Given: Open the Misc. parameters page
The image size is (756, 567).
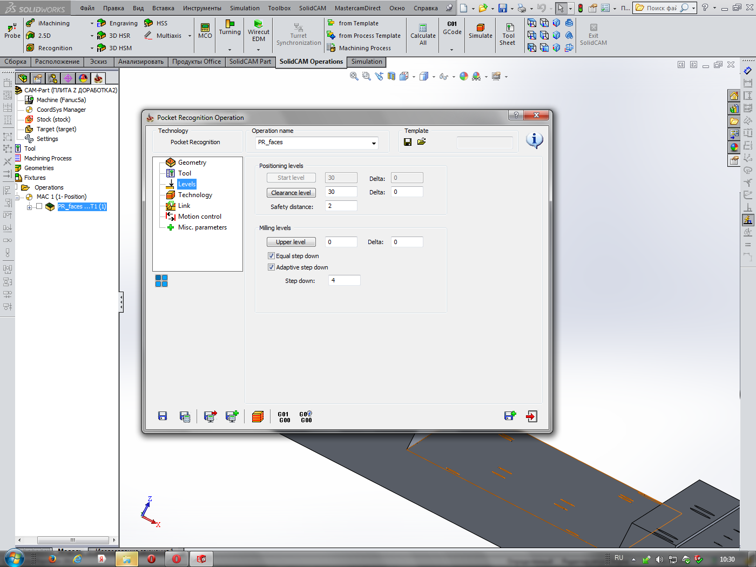Looking at the screenshot, I should [x=202, y=227].
